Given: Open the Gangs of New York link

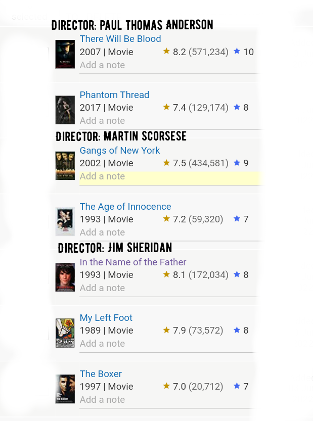Looking at the screenshot, I should coord(120,151).
